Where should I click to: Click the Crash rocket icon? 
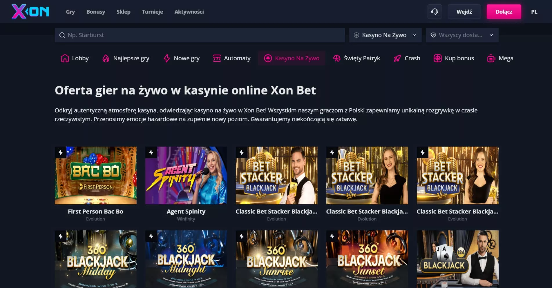pos(397,58)
